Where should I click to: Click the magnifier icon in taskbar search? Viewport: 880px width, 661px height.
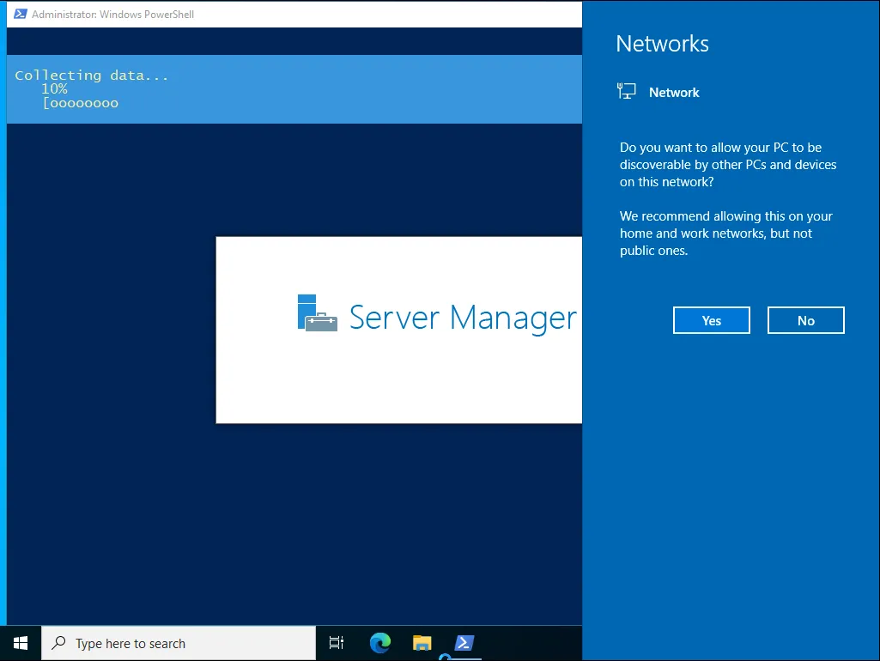click(x=58, y=643)
